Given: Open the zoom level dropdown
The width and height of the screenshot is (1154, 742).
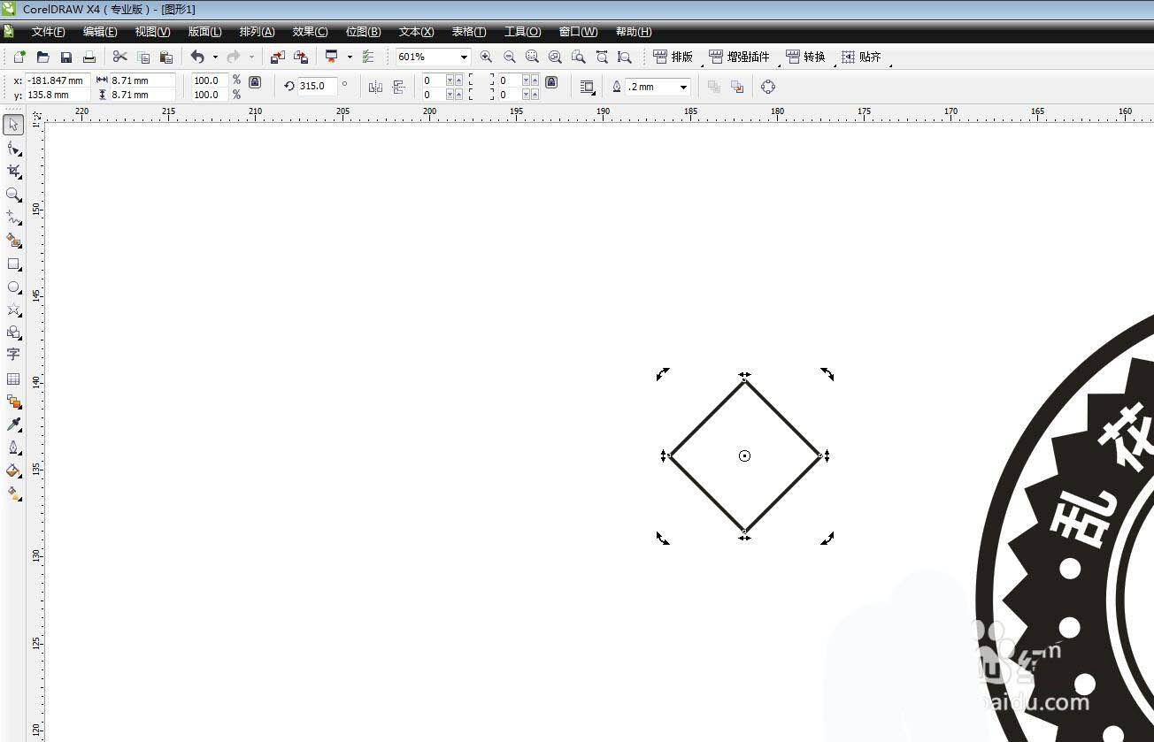Looking at the screenshot, I should pyautogui.click(x=464, y=57).
